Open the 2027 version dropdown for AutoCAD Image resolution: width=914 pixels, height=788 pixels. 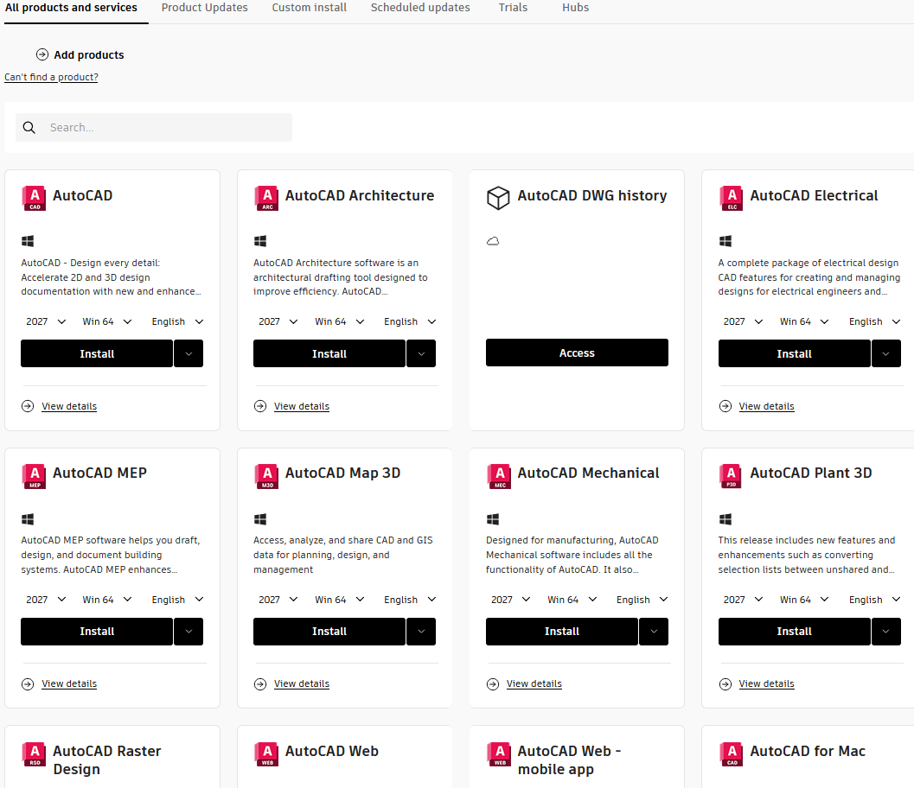[x=46, y=321]
